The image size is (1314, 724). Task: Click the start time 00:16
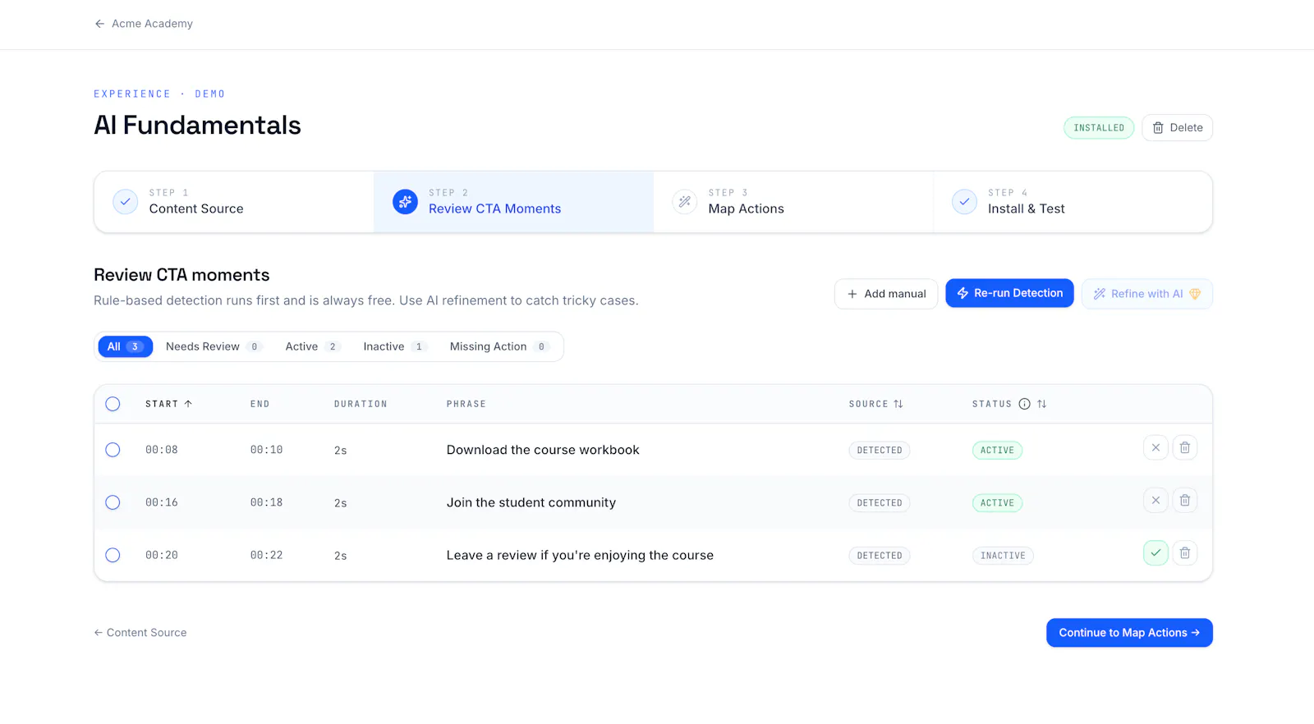(x=162, y=502)
